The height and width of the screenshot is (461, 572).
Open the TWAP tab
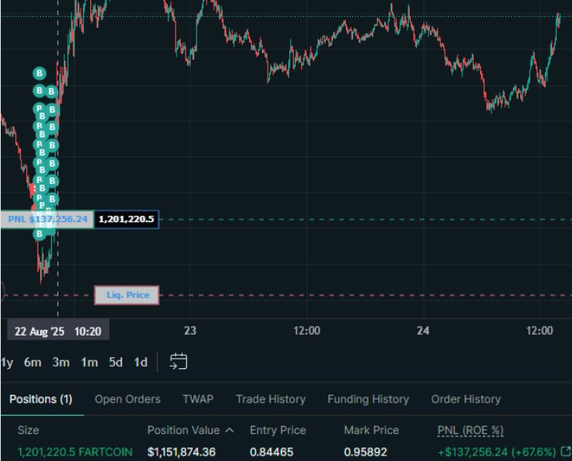click(197, 399)
